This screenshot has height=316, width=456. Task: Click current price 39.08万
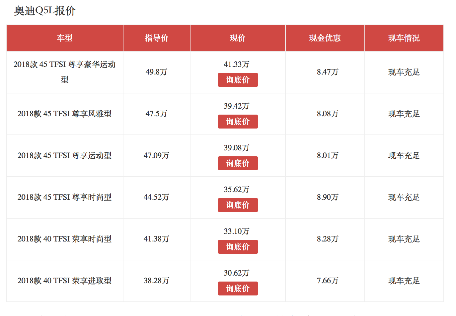pos(237,148)
